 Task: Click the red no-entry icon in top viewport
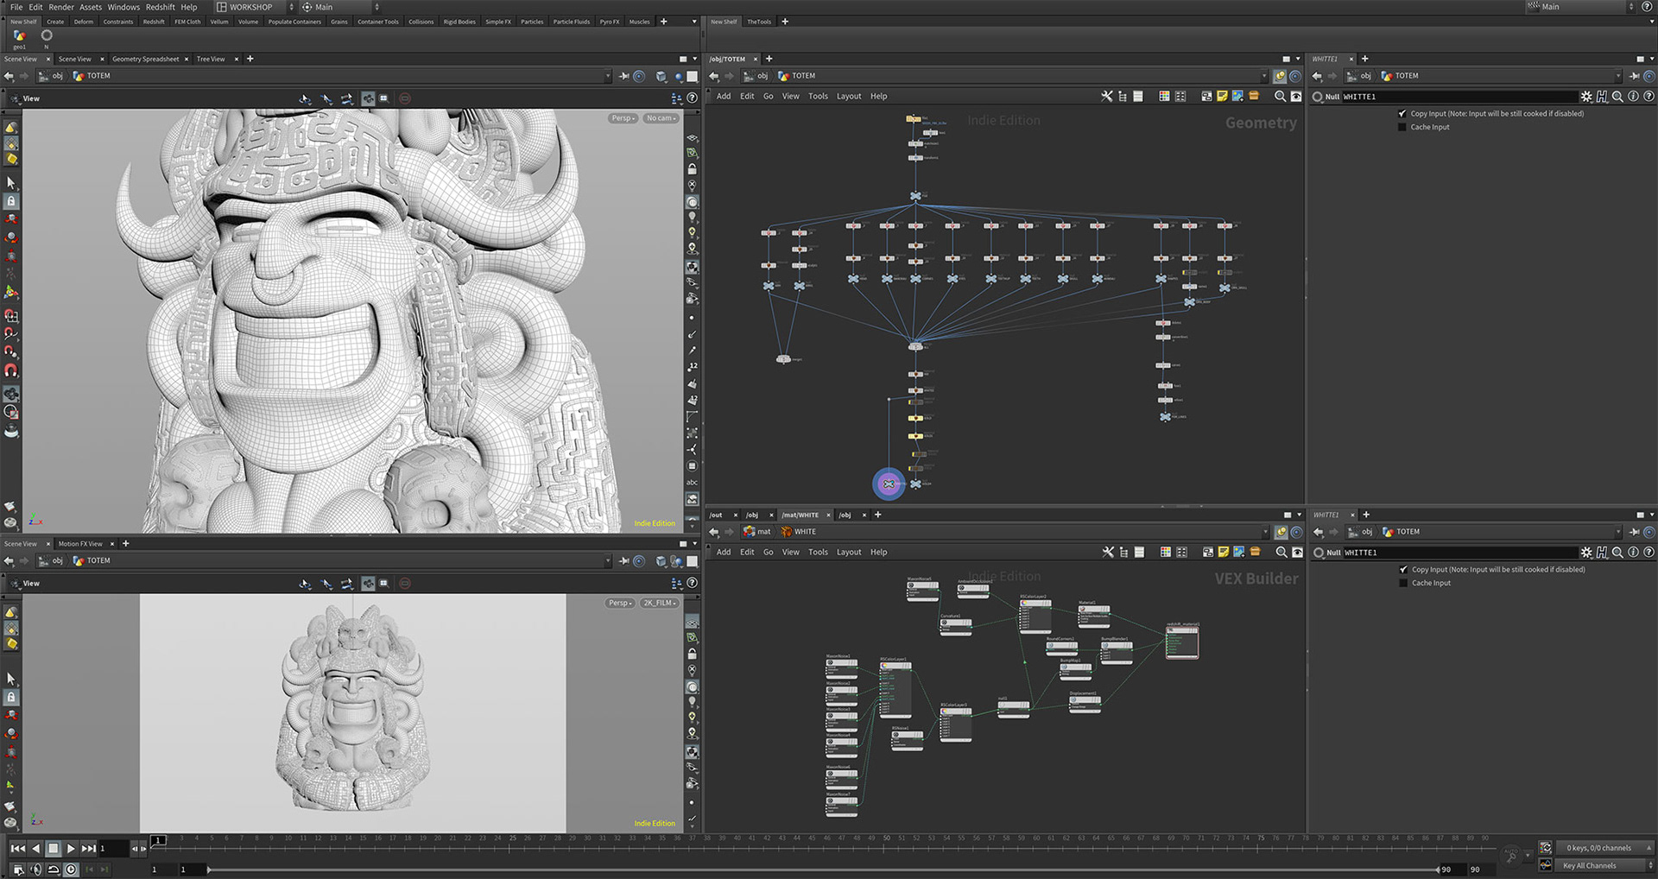point(405,98)
